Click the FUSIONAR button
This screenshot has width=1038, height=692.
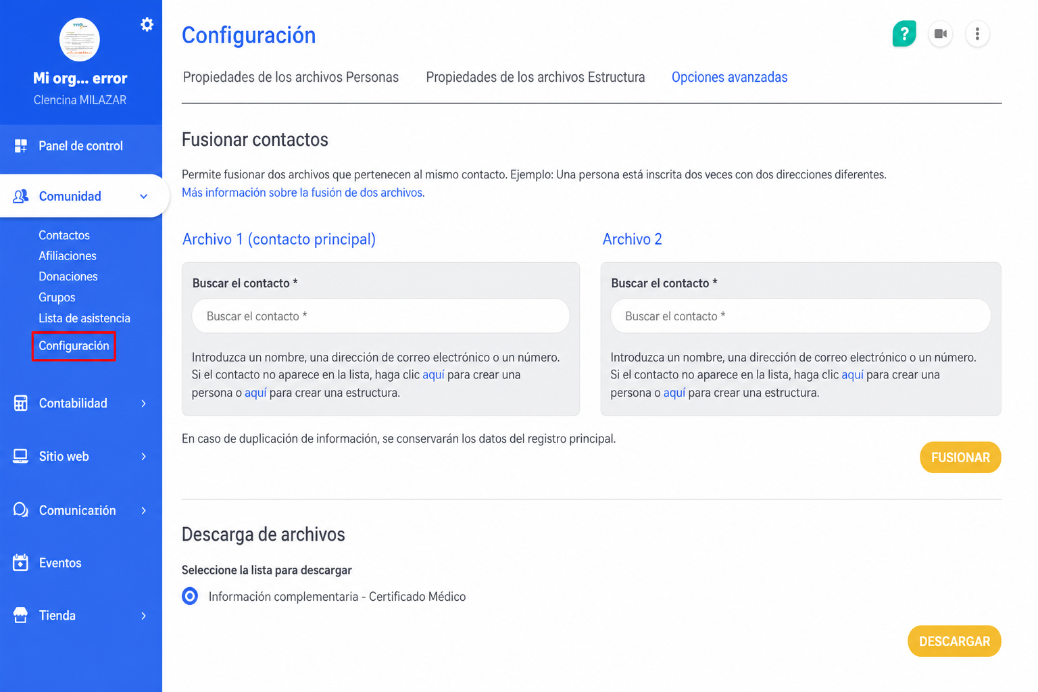[960, 458]
